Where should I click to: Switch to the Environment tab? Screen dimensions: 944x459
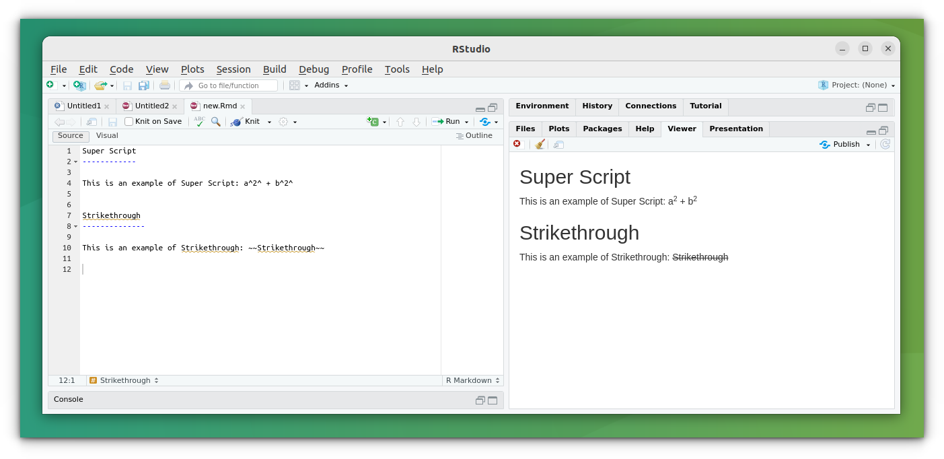542,106
